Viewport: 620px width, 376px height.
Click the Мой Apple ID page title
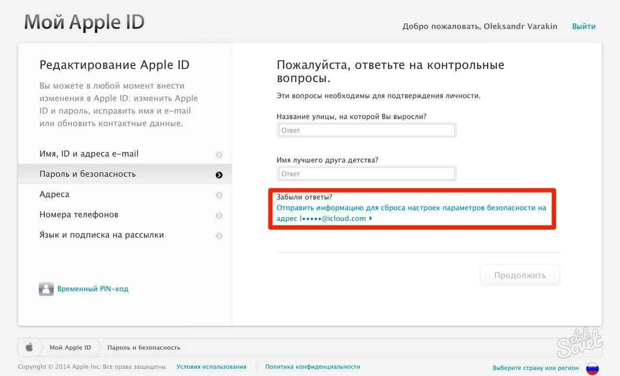pyautogui.click(x=84, y=22)
